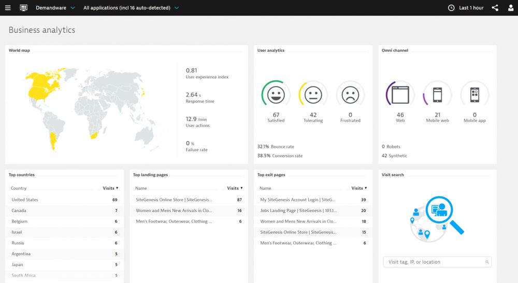
Task: Click the Satisfied smiley face icon
Action: click(x=276, y=94)
